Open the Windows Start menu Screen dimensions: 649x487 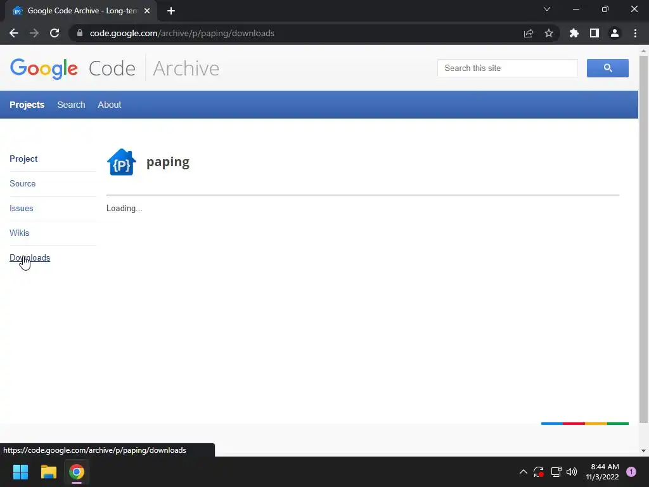coord(20,472)
